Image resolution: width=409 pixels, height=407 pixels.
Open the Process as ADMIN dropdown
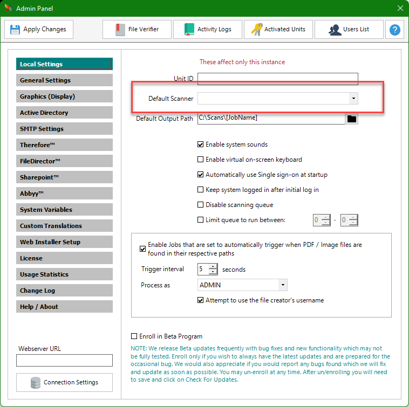[x=283, y=285]
